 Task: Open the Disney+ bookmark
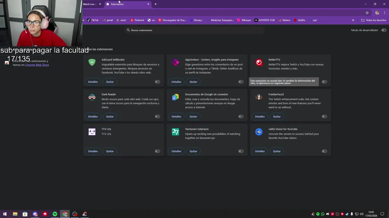[x=196, y=20]
